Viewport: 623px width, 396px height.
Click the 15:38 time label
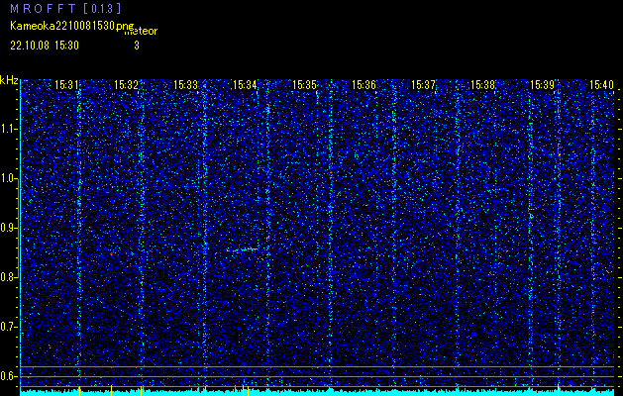(482, 84)
